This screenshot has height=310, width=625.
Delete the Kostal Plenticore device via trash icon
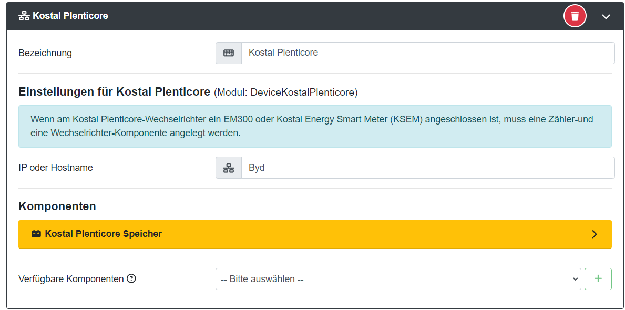point(575,16)
